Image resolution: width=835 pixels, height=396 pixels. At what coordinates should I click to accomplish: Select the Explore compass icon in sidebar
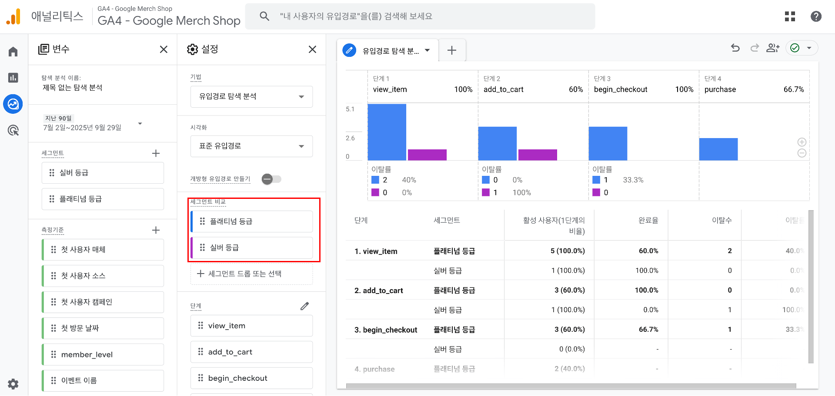(x=13, y=104)
